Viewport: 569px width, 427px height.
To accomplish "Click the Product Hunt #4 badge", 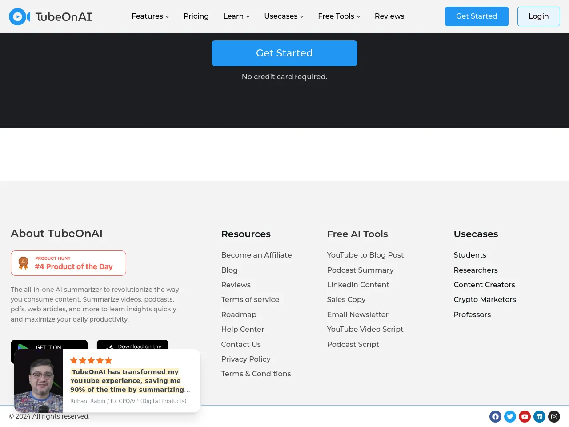I will (x=68, y=263).
